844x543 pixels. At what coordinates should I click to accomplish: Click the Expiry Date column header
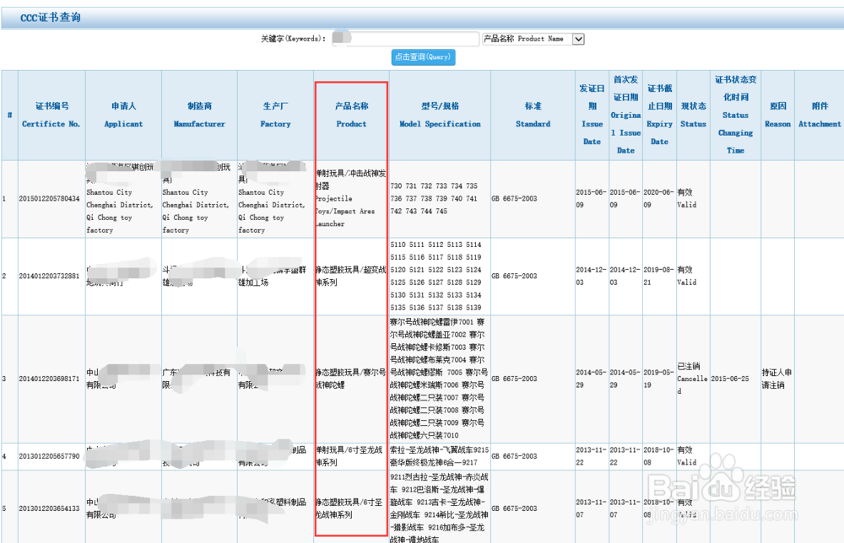659,115
